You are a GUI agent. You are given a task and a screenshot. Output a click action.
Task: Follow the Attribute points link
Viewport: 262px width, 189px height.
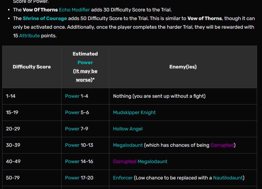point(29,36)
